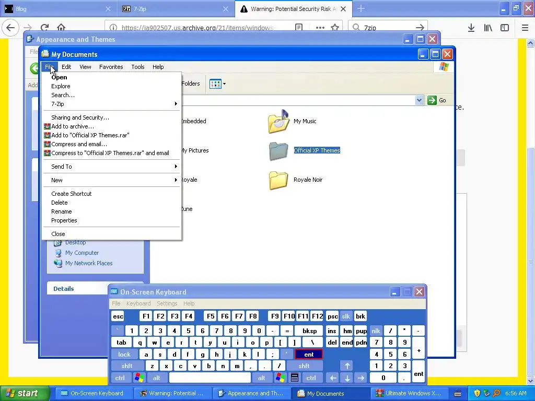Choose Delete from the File menu

pyautogui.click(x=111, y=203)
